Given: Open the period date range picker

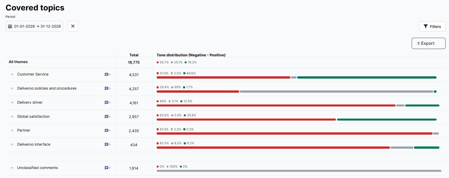Looking at the screenshot, I should 34,26.
